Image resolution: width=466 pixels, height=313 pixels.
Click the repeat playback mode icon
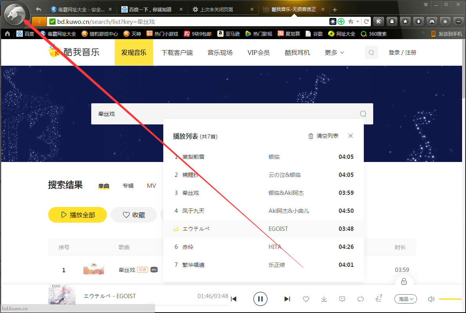[360, 299]
